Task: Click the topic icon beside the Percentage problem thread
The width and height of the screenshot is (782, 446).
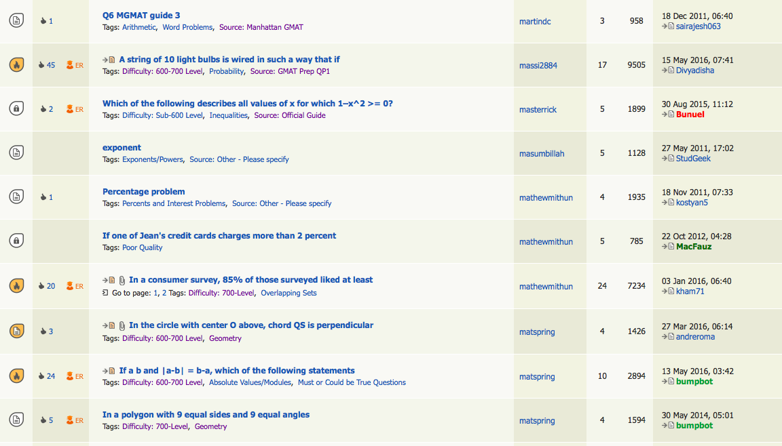Action: click(x=16, y=197)
